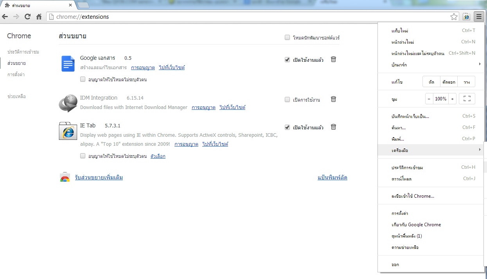Click the IE Tab extension logo
Image resolution: width=487 pixels, height=279 pixels.
click(68, 131)
